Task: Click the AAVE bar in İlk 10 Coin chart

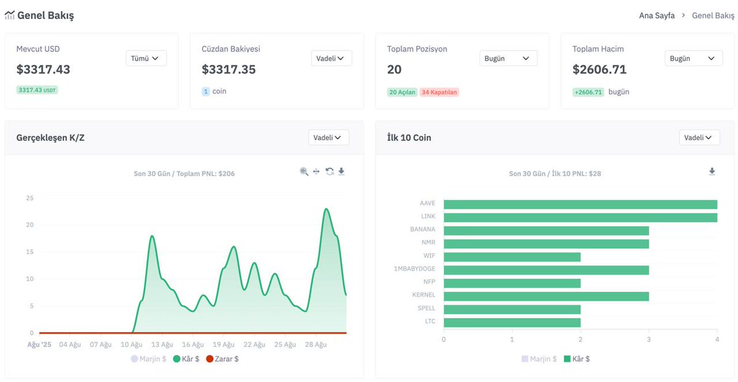Action: click(581, 204)
